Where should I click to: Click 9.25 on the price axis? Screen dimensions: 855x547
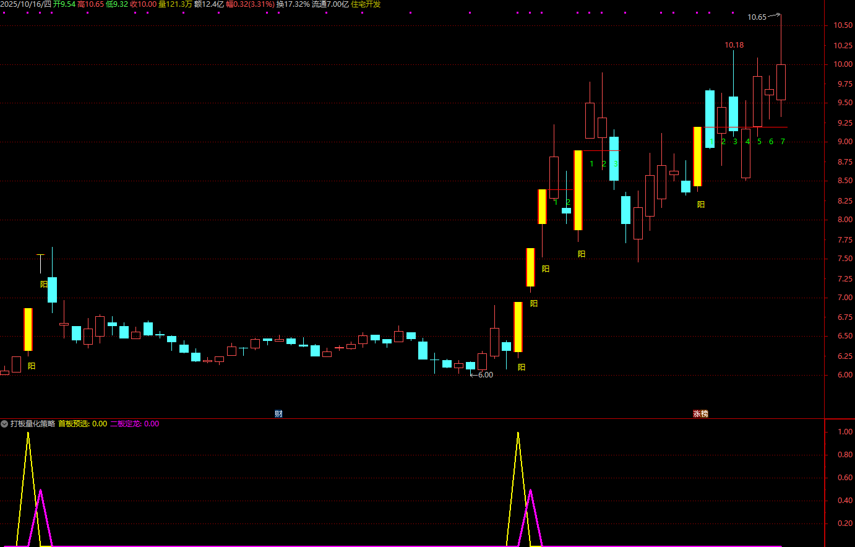click(x=844, y=123)
